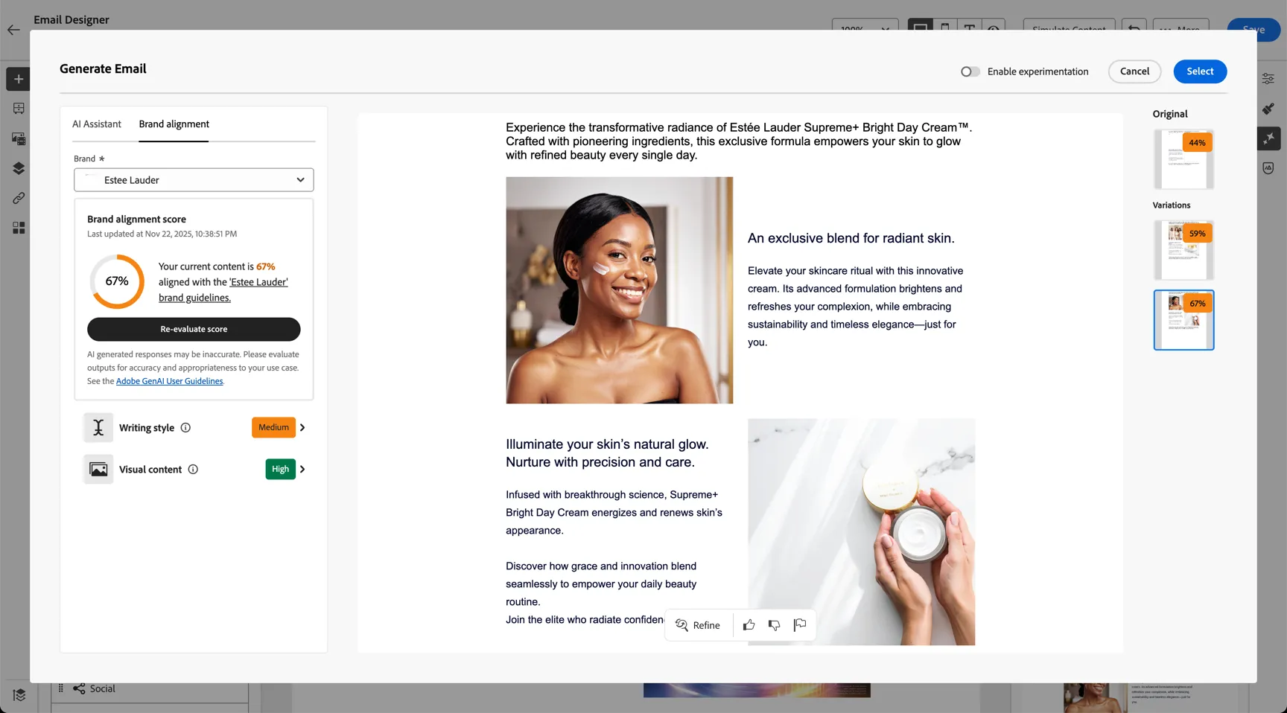
Task: Click the Visual content info icon
Action: tap(193, 469)
